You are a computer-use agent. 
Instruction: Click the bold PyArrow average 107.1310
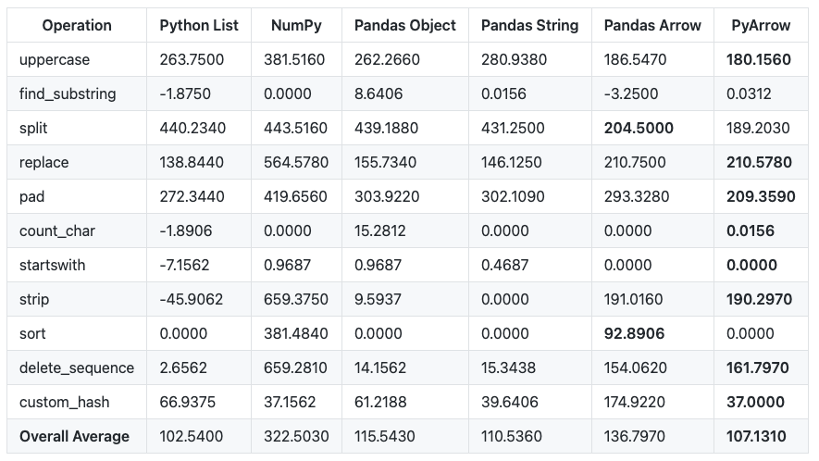pyautogui.click(x=756, y=436)
